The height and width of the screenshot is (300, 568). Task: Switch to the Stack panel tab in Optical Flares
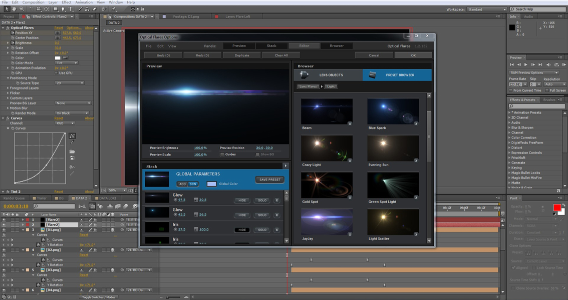click(x=271, y=46)
